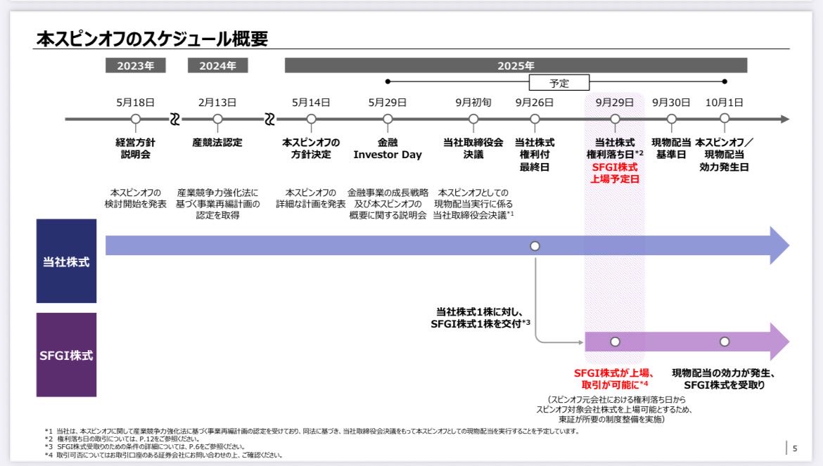Select the 現物配当基準日 label
823x466 pixels.
click(671, 148)
